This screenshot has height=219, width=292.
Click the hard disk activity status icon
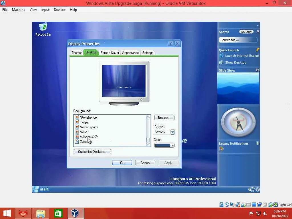click(x=221, y=205)
